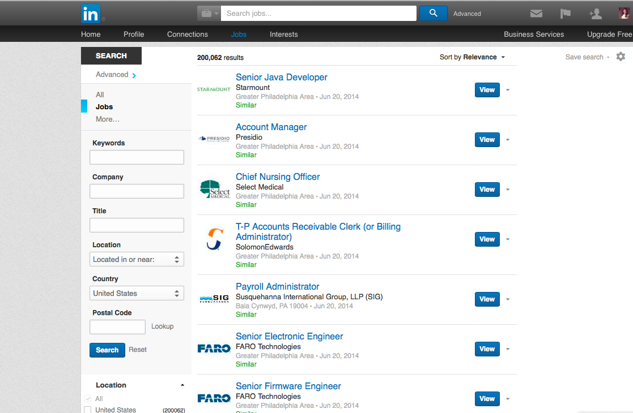Open Business Services menu
This screenshot has width=633, height=413.
(x=534, y=35)
